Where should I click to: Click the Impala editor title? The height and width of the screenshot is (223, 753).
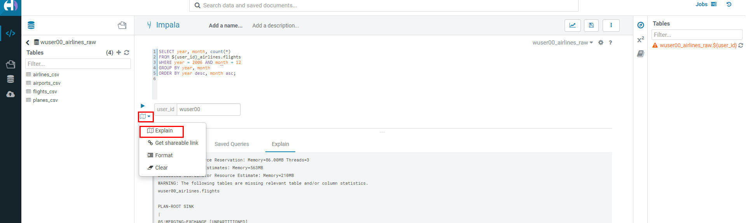(168, 25)
